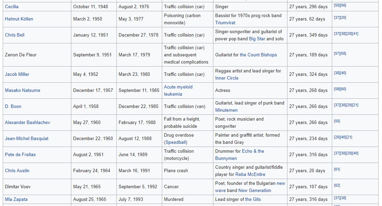Viewport: 382px width, 206px height.
Task: Follow the Triumvirat band link
Action: (225, 23)
